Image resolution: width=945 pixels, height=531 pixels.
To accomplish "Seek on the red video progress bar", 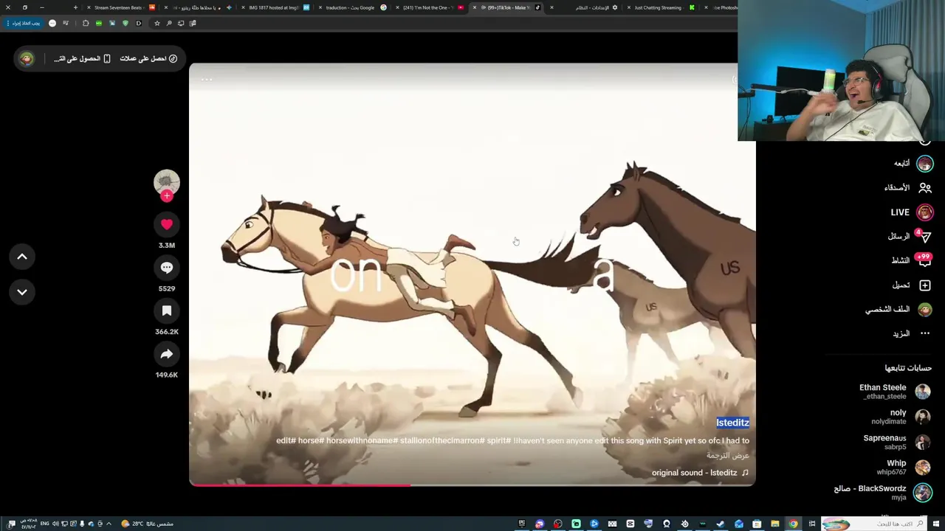I will point(472,485).
